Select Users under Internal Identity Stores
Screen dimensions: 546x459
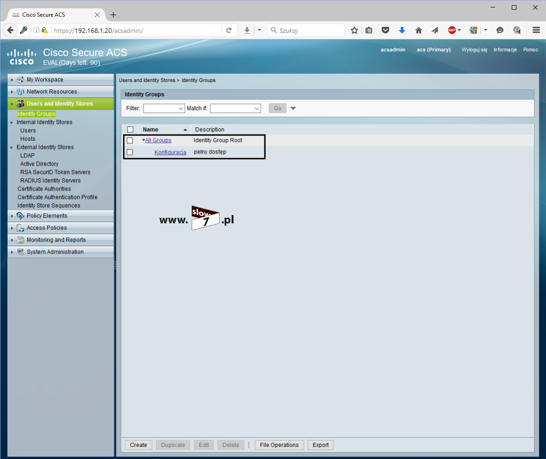point(28,130)
